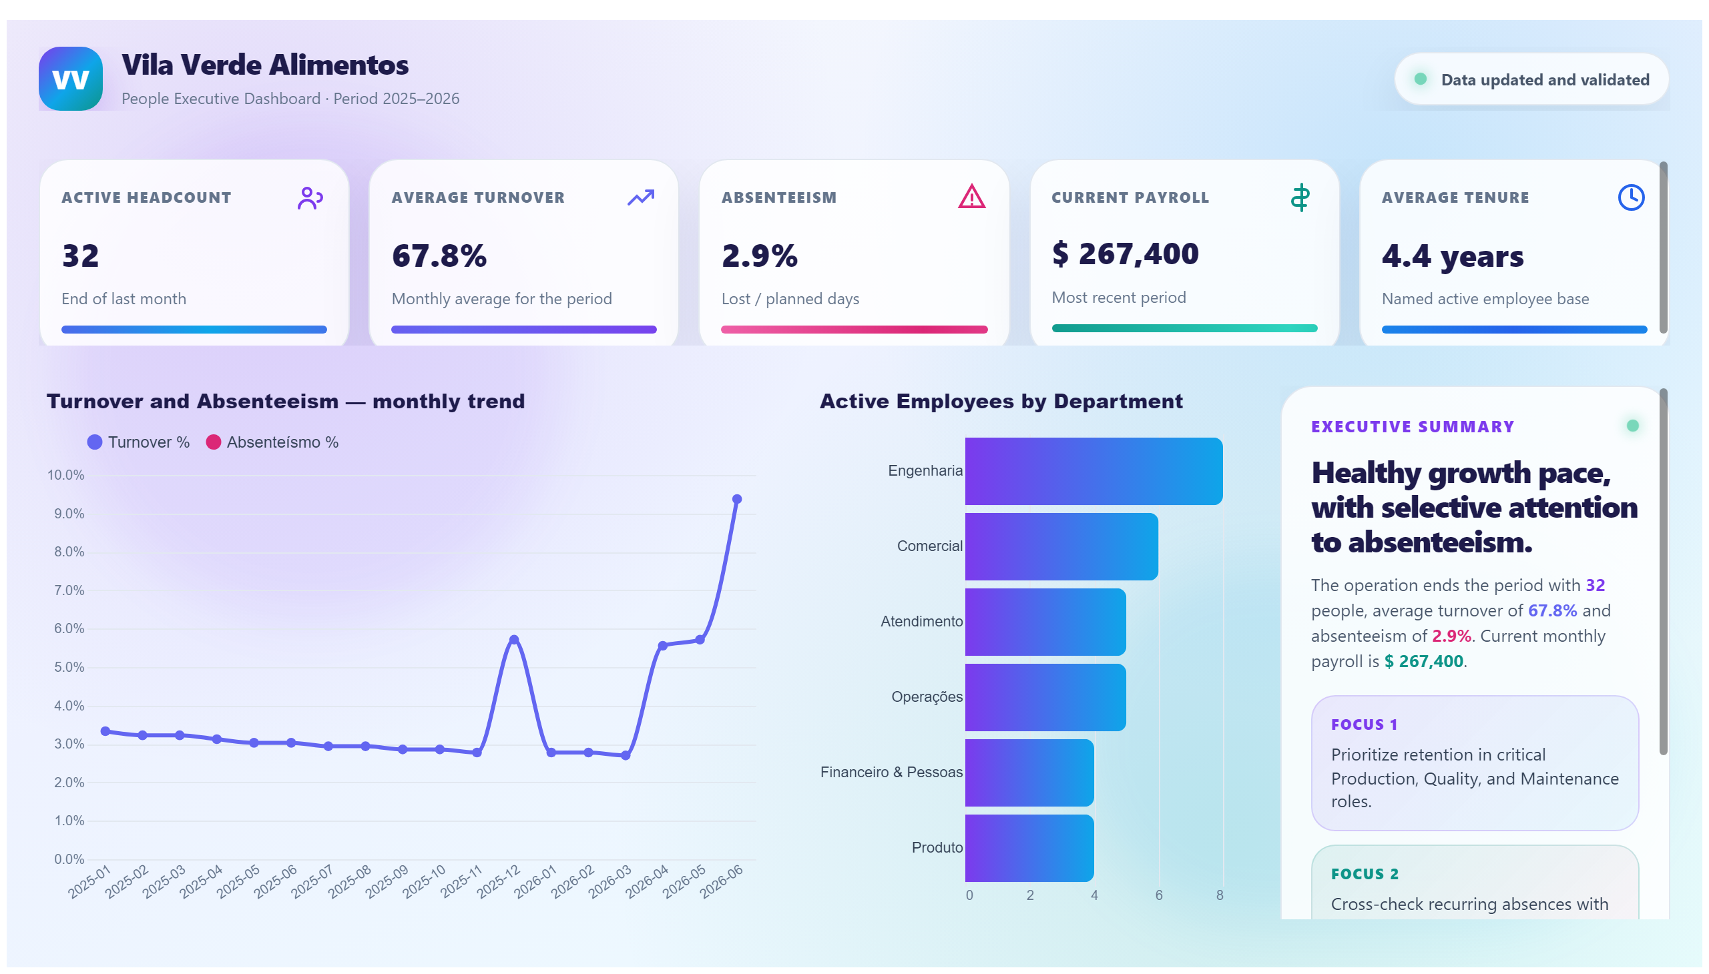Select the 67.8% average turnover value
This screenshot has width=1709, height=974.
[x=439, y=256]
